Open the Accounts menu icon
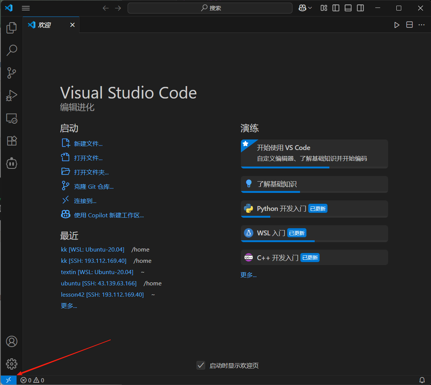431x385 pixels. (12, 341)
